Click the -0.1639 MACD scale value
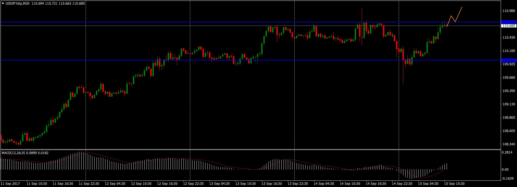 508,179
